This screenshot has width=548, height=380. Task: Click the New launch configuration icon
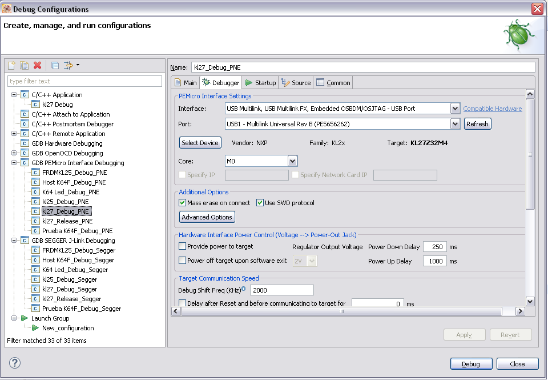(x=11, y=66)
